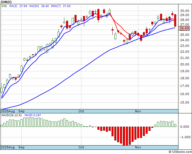Viewport: 192px width, 154px height.
Task: Click the MACD:0.247 value label
Action: 33,115
